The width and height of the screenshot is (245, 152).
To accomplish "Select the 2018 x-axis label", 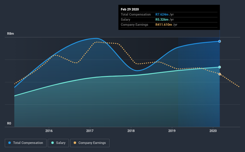I will click(x=131, y=131).
